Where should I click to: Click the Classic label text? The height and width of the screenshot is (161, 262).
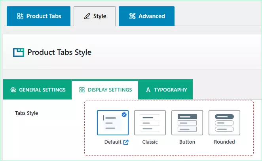(x=150, y=142)
